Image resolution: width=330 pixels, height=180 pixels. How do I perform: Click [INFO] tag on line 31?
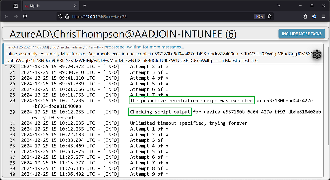[111, 123]
